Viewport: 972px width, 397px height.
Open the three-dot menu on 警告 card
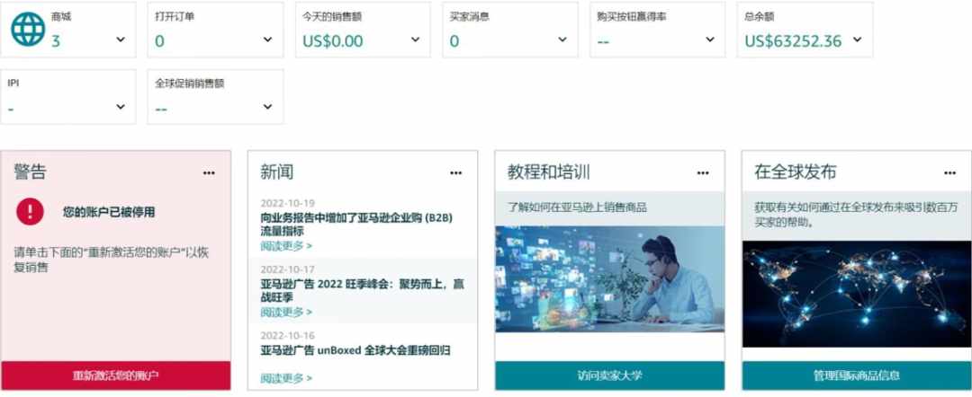pyautogui.click(x=209, y=173)
